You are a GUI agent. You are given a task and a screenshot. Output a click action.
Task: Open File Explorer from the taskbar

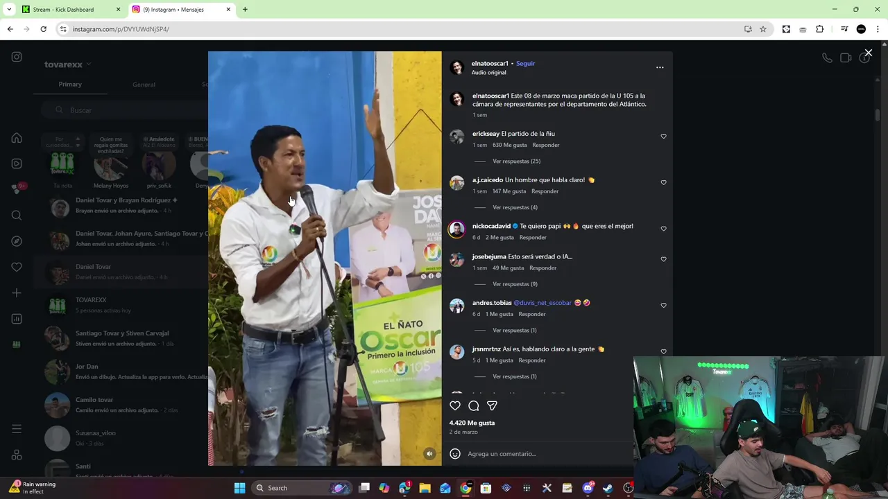425,488
